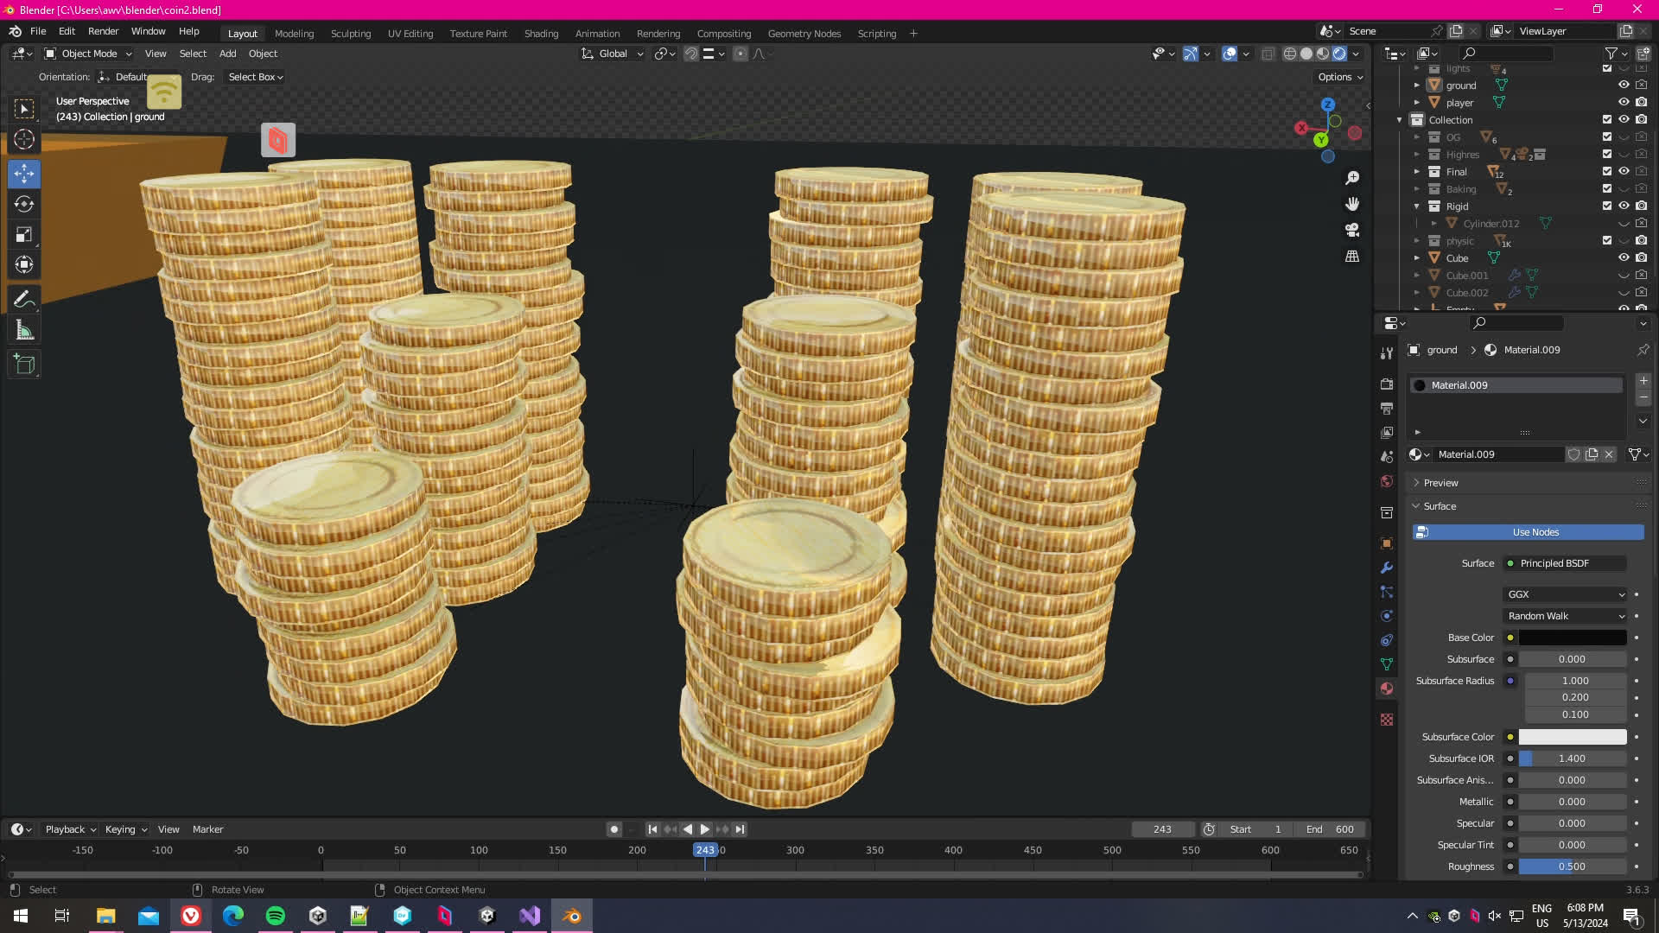The width and height of the screenshot is (1659, 933).
Task: Toggle camera view in the viewport
Action: pos(1352,230)
